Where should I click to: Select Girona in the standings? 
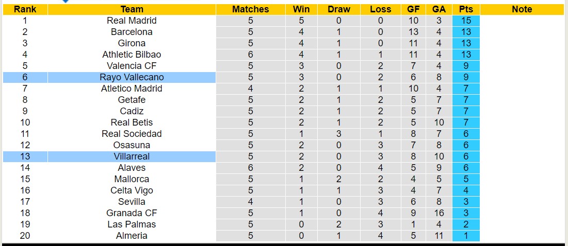pyautogui.click(x=132, y=43)
